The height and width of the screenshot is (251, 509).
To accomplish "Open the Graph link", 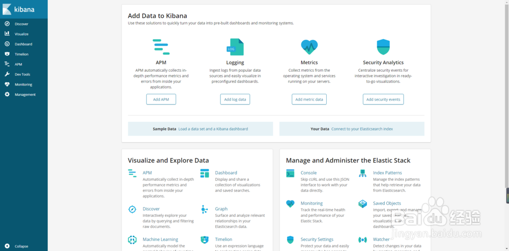I will coord(221,209).
